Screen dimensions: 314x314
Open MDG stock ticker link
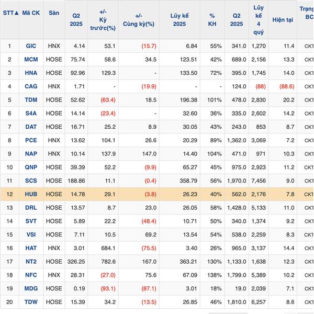[31, 288]
